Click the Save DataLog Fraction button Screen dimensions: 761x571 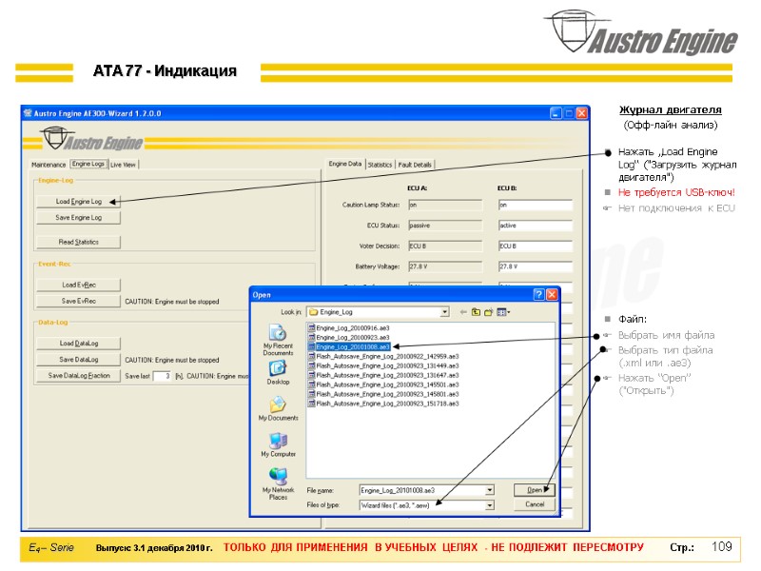click(79, 376)
